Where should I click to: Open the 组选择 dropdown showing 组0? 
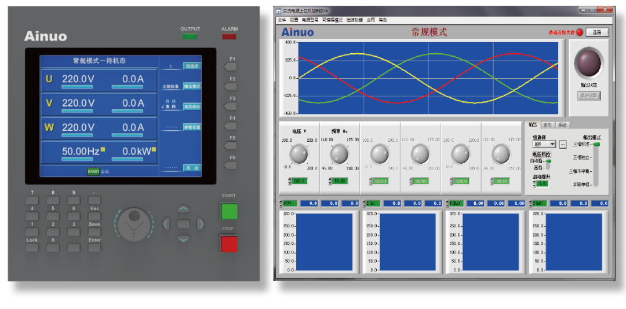pyautogui.click(x=544, y=144)
